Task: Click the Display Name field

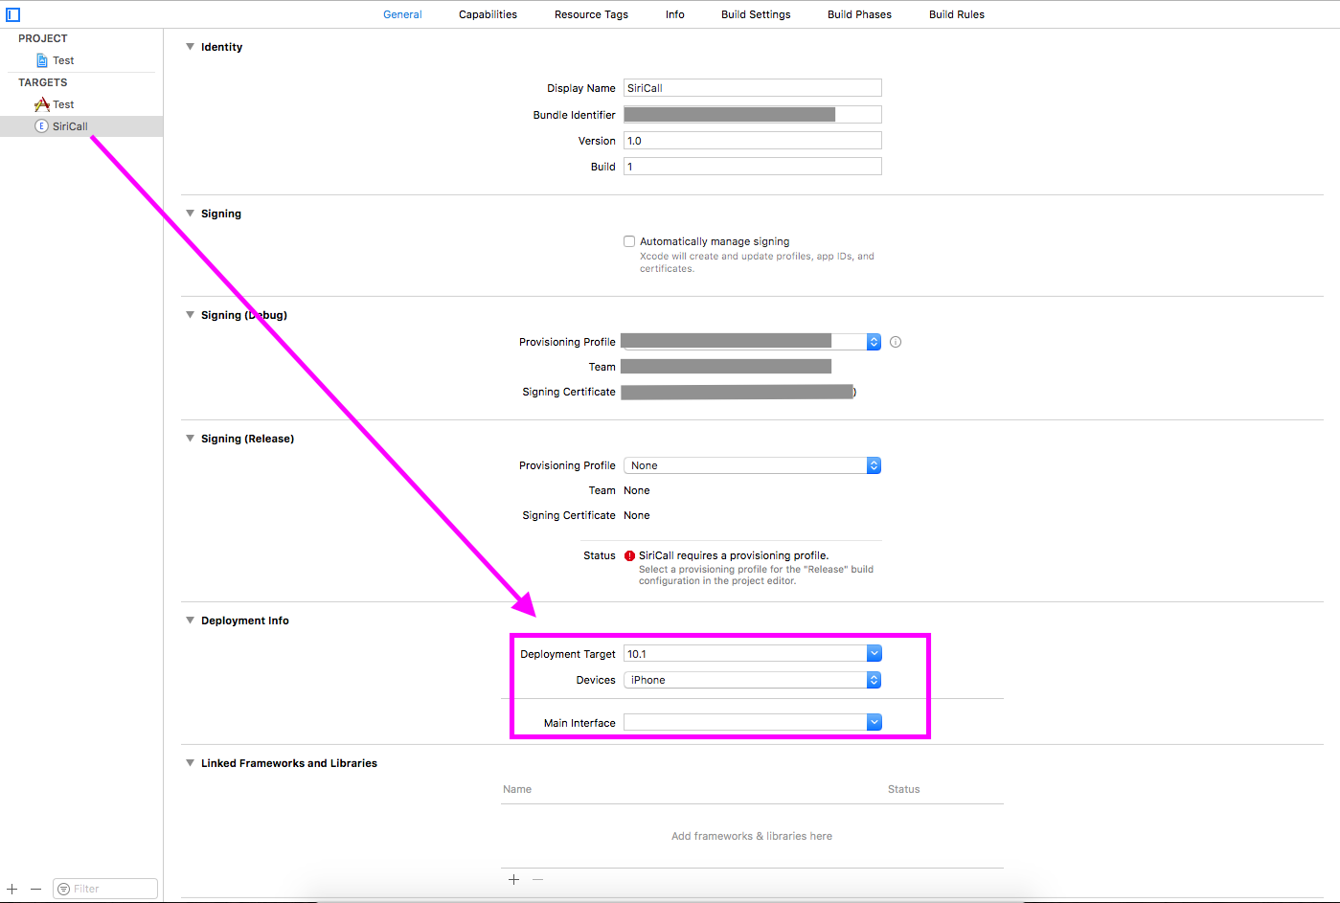Action: tap(752, 88)
